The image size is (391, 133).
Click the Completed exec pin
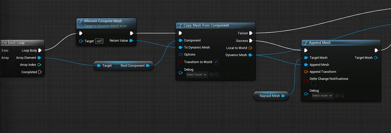click(x=40, y=72)
